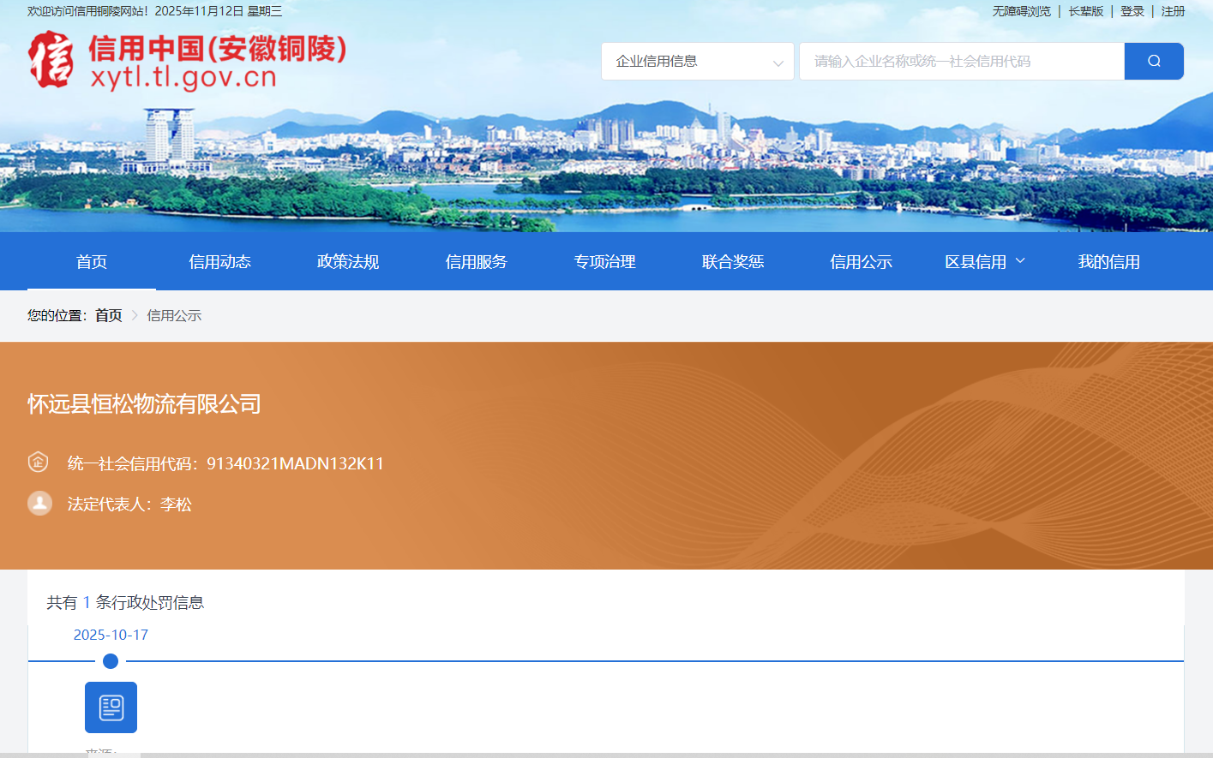Viewport: 1213px width, 758px height.
Task: Click the 无障碍浏览 link
Action: pyautogui.click(x=1022, y=11)
